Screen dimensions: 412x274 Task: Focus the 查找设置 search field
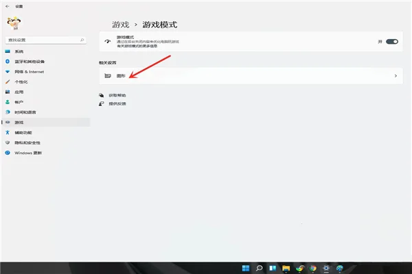point(46,40)
